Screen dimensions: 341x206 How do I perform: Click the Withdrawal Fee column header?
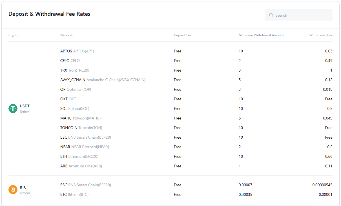[x=321, y=35]
